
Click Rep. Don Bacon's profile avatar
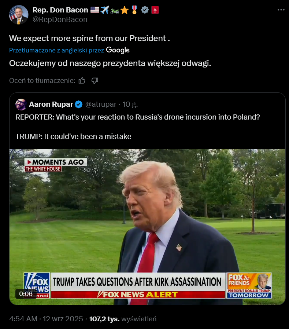[x=18, y=15]
